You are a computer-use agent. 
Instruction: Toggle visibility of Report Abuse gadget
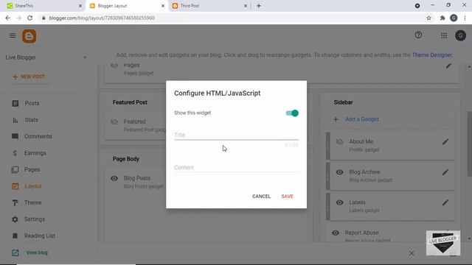pos(336,233)
